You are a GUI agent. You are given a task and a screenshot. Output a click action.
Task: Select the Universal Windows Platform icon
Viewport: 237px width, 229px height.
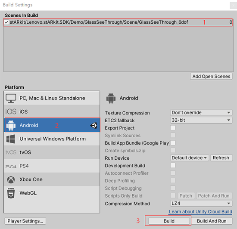click(11, 139)
